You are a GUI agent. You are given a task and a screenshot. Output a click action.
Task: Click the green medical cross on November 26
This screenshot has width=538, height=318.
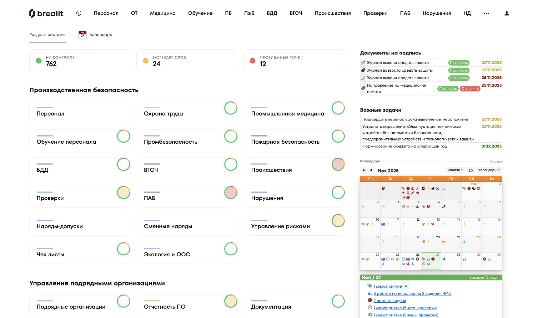click(403, 259)
